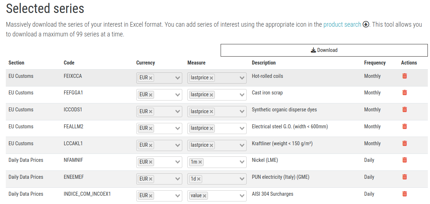Expand Currency dropdown for Hot-rolled coils

tap(178, 78)
